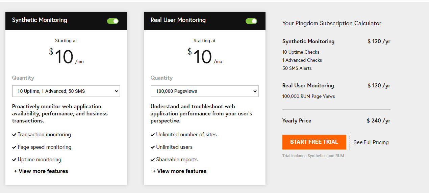The image size is (429, 193).
Task: Click the Synthetic Monitoring $ 120 /yr price
Action: (x=379, y=42)
